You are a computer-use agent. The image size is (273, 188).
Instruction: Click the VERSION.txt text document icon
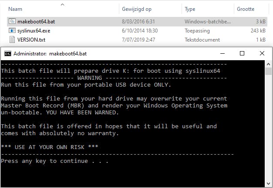pos(12,40)
